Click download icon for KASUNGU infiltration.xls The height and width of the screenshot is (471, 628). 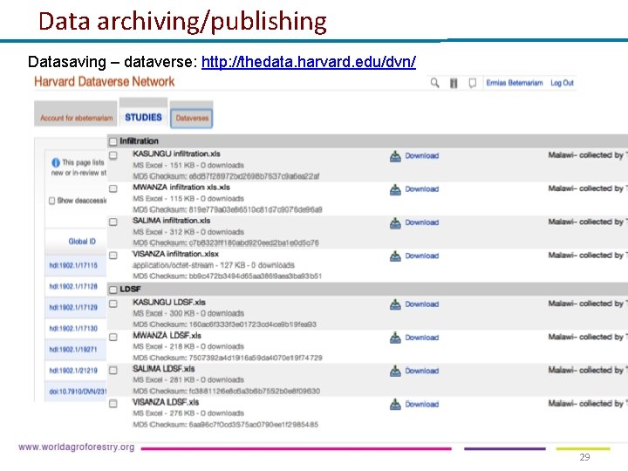click(x=395, y=156)
